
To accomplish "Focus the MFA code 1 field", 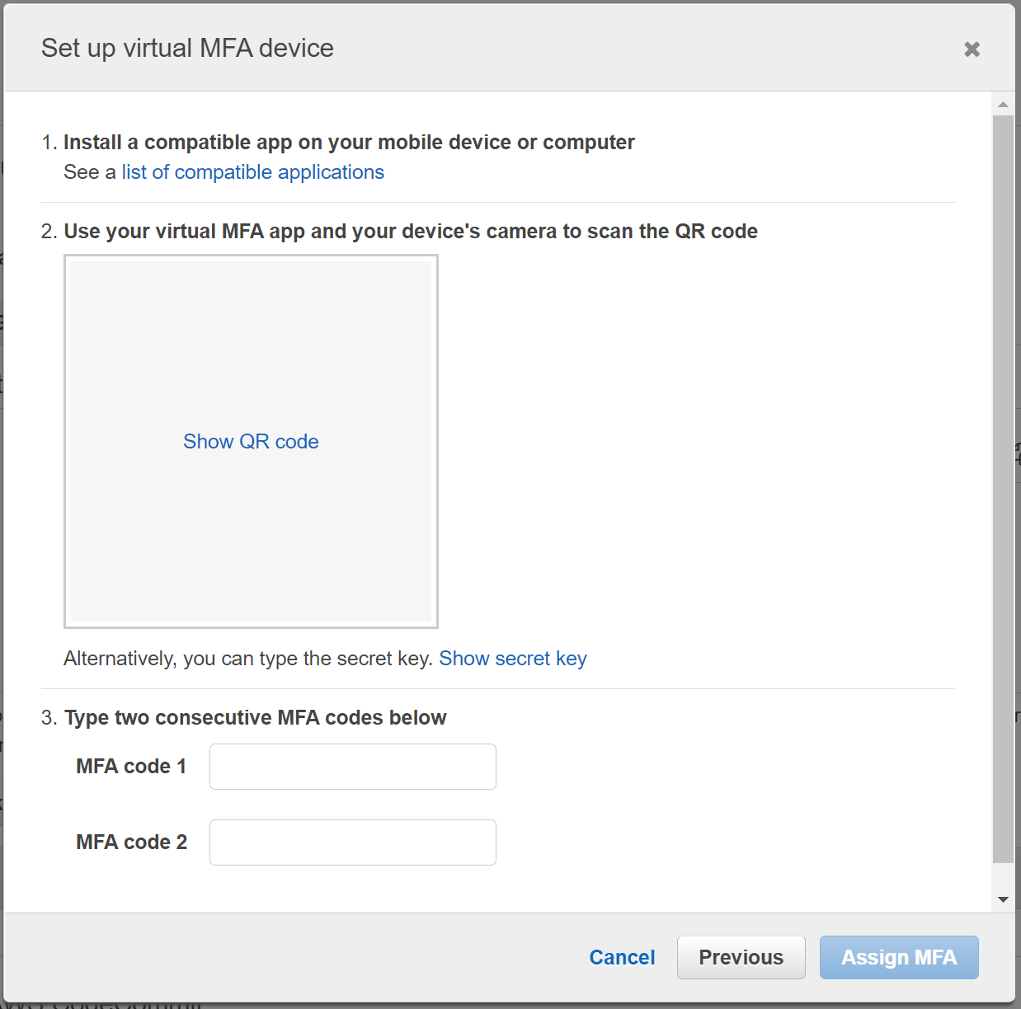I will (x=352, y=767).
